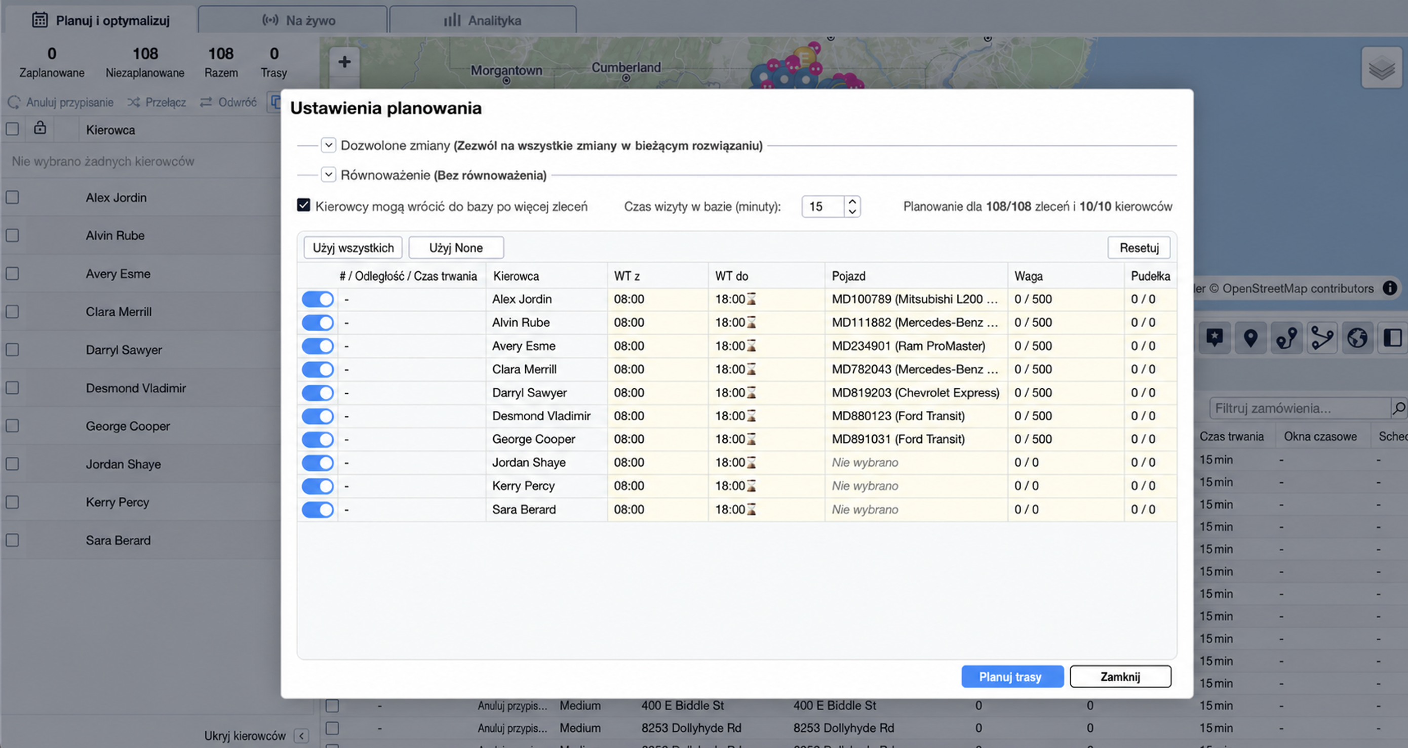1408x748 pixels.
Task: Click the Filtruj zamówienia search field
Action: [x=1300, y=408]
